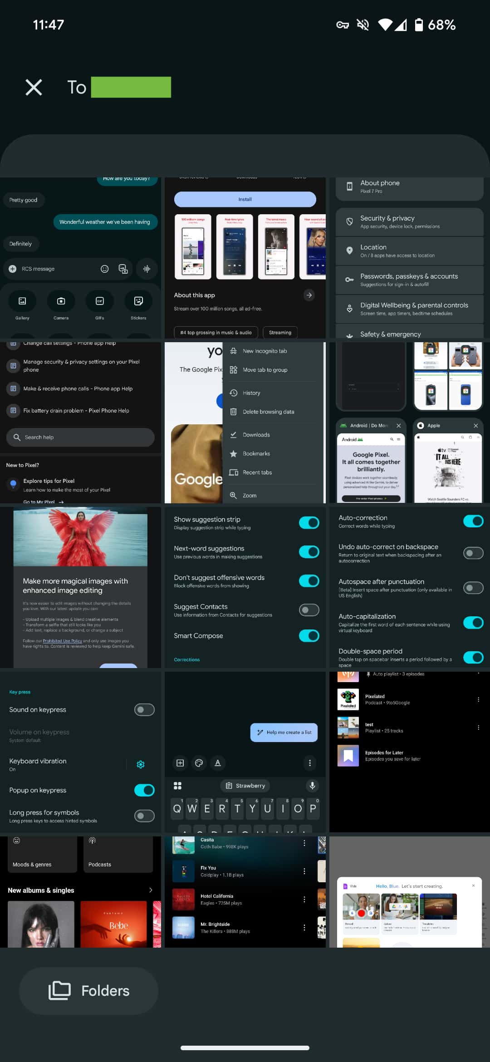Disable the Auto-correction switch
490x1062 pixels.
(x=473, y=521)
